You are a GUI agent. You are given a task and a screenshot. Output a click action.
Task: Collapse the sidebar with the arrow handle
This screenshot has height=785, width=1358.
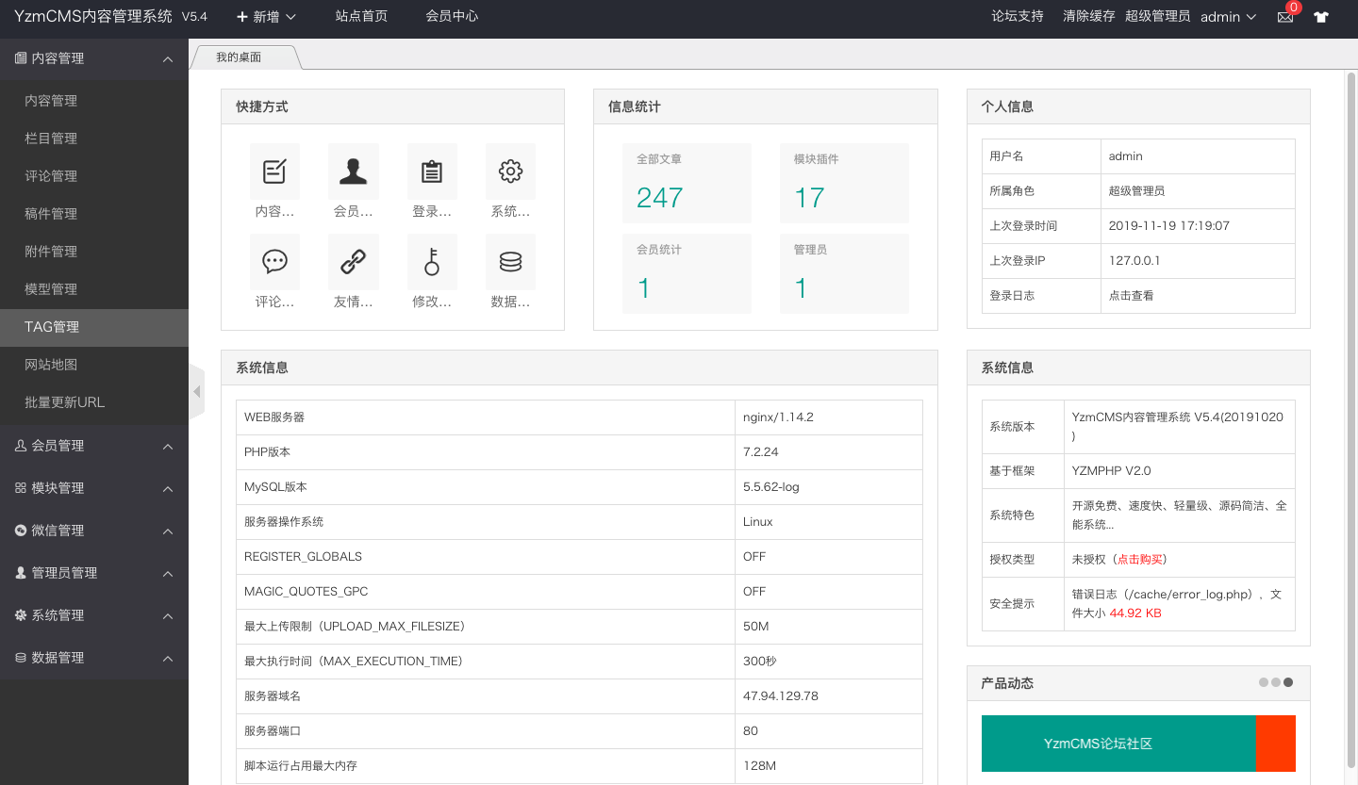pos(196,391)
